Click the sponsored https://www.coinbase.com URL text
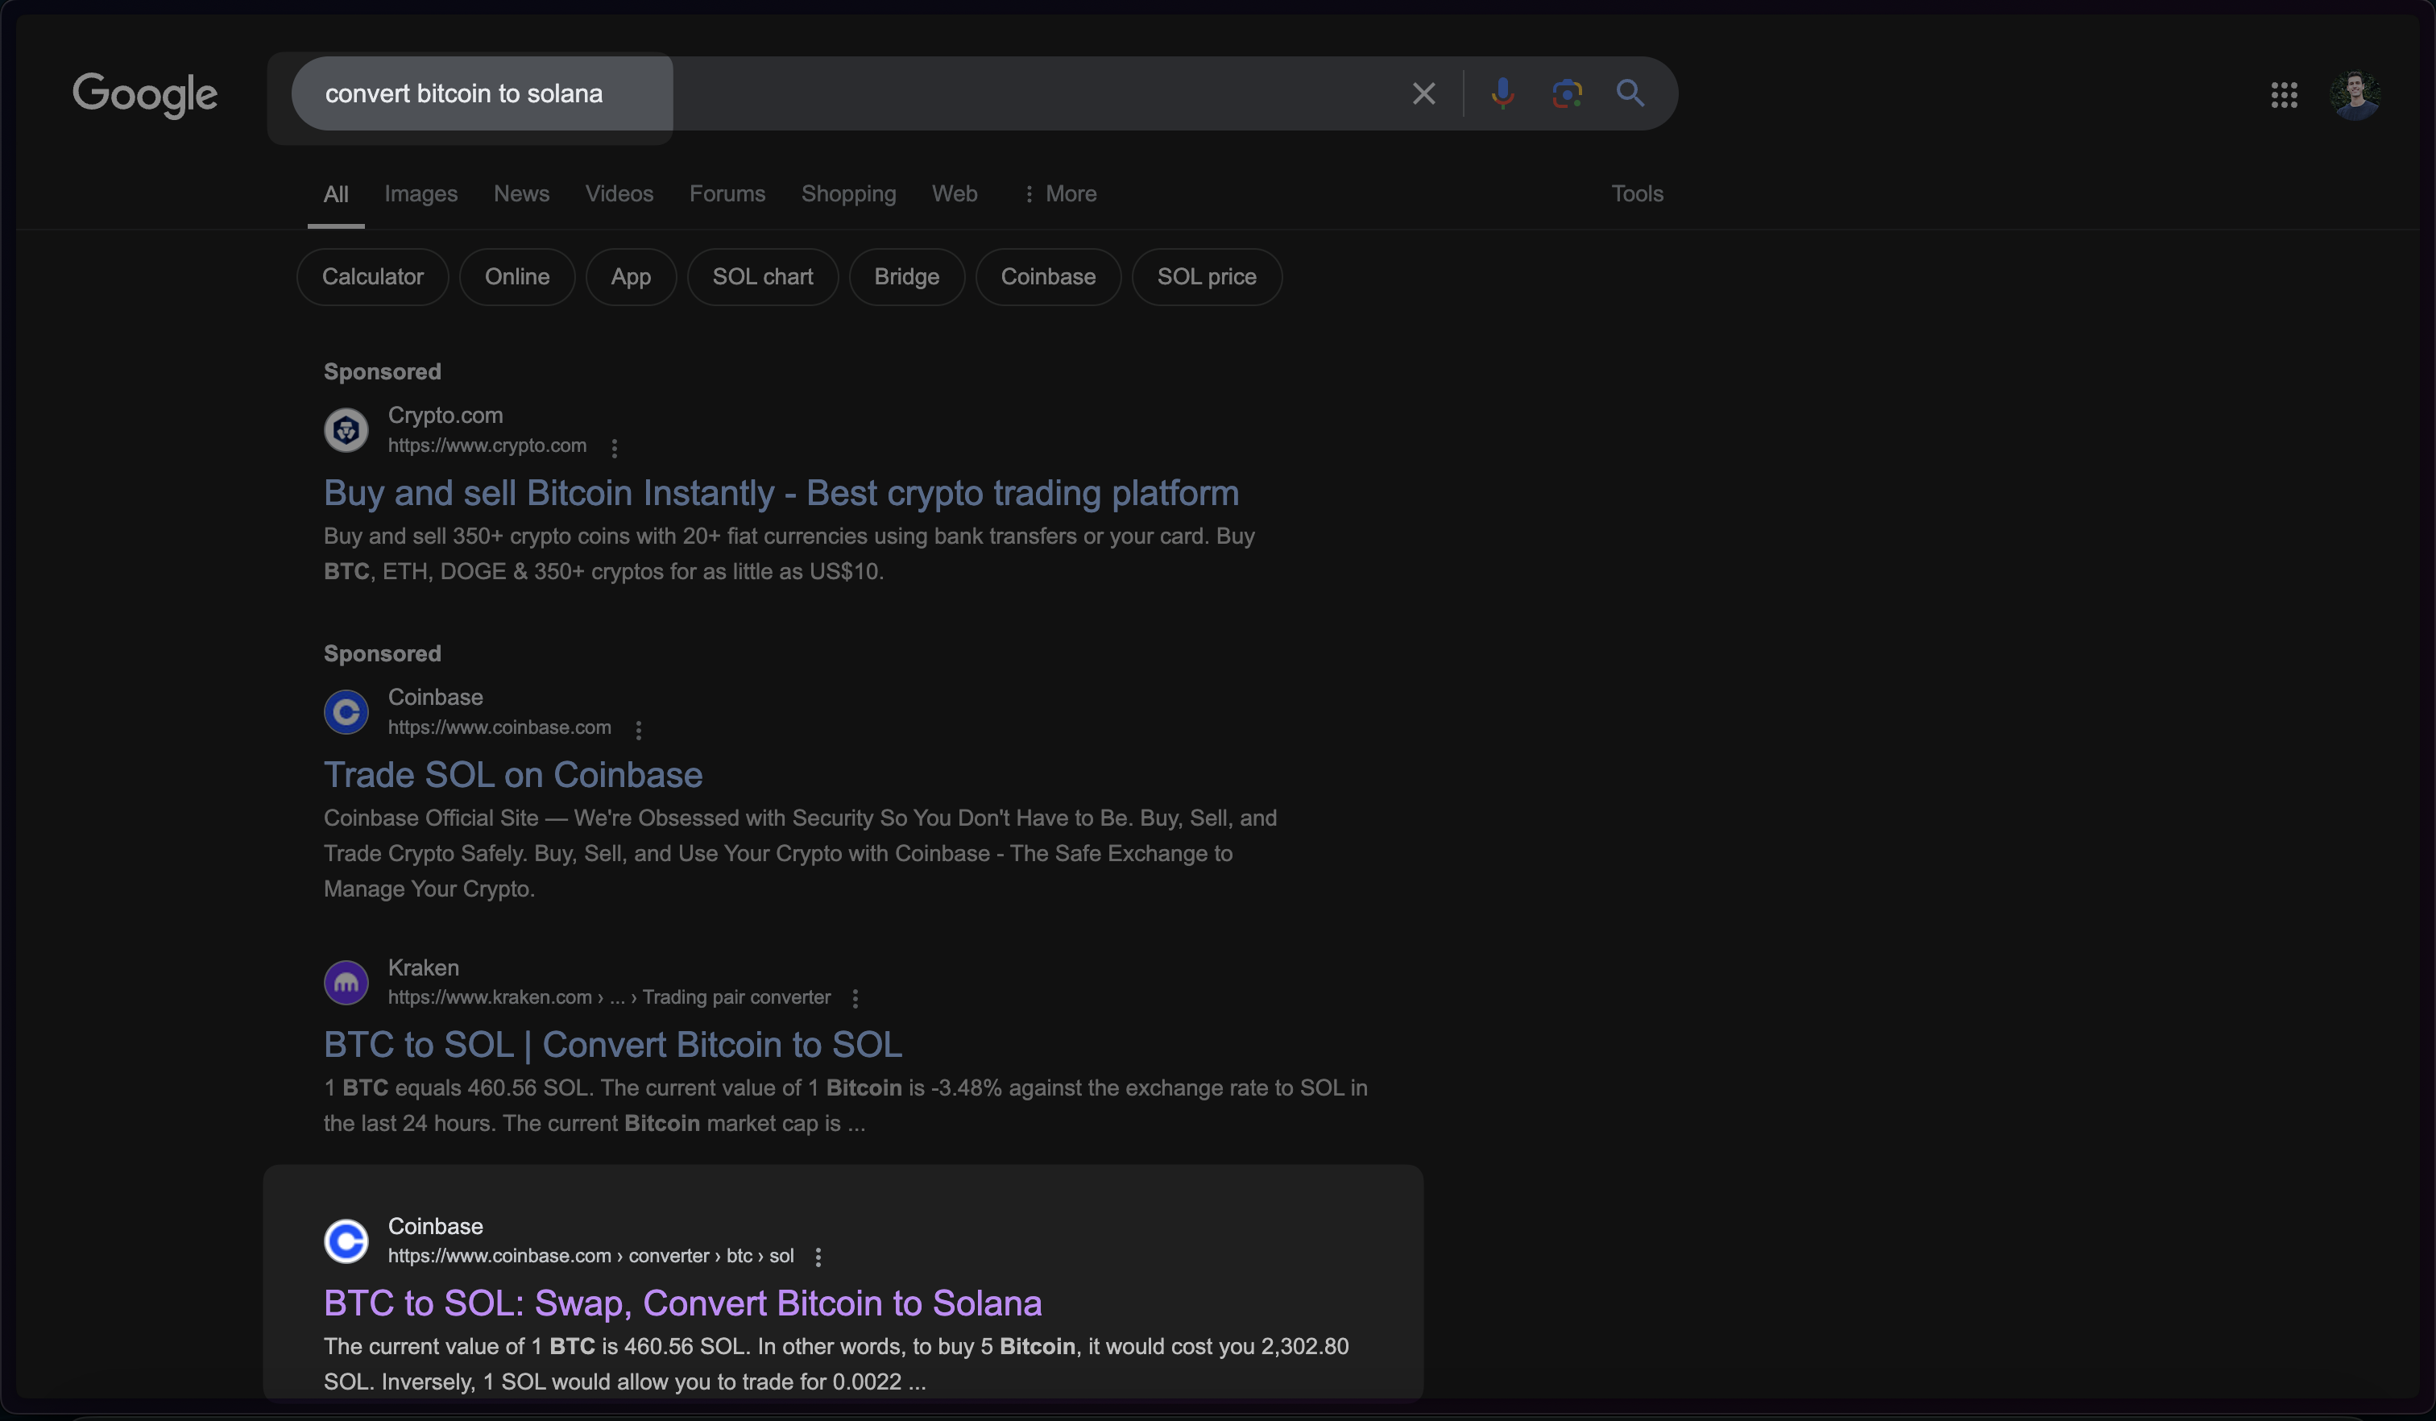Viewport: 2436px width, 1421px height. click(x=499, y=728)
